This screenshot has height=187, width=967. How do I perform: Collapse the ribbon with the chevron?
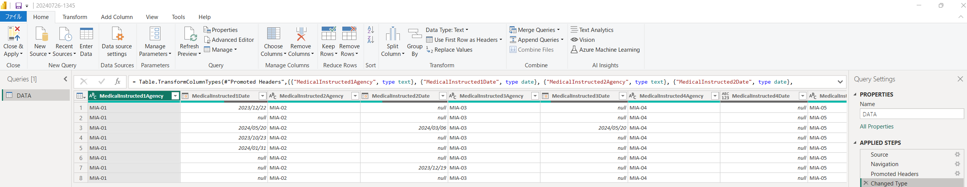pyautogui.click(x=961, y=17)
